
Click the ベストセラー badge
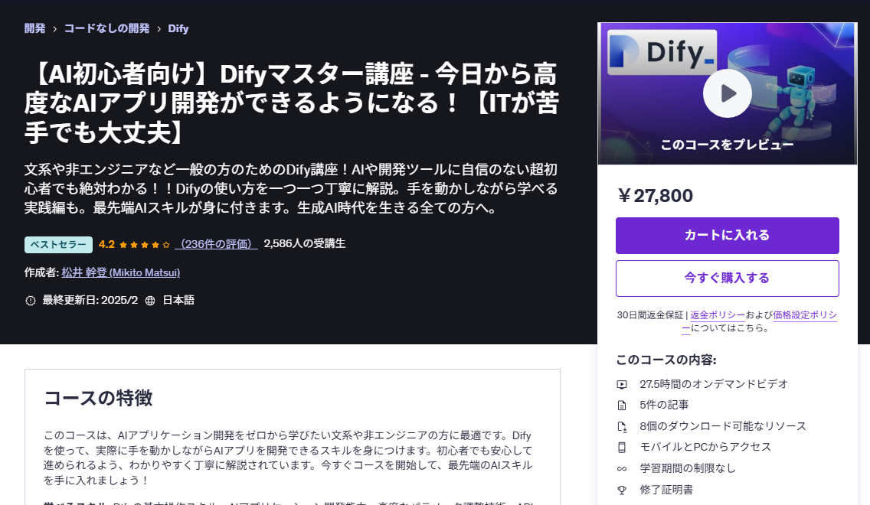[x=59, y=244]
